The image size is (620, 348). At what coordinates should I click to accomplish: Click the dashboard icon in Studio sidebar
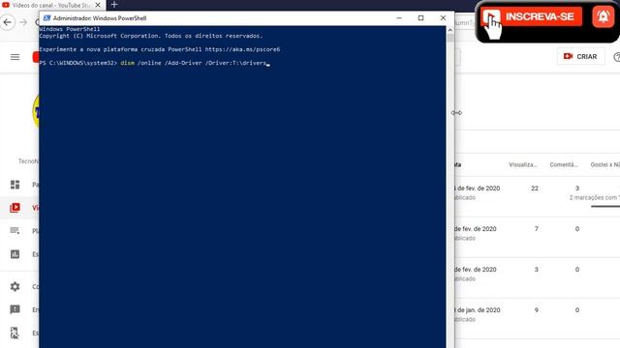tap(15, 185)
